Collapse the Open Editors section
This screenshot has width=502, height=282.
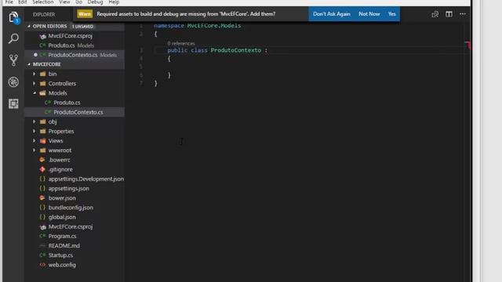[29, 26]
